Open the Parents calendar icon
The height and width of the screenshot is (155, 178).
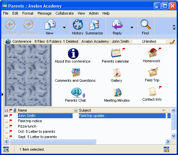116,53
